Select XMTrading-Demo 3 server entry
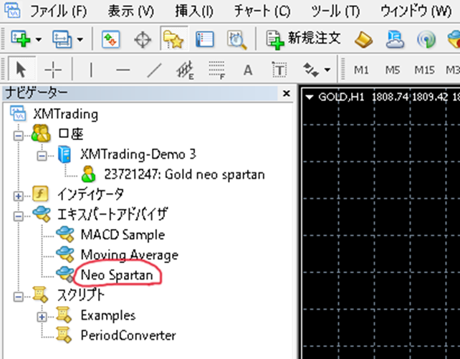The width and height of the screenshot is (460, 359). coord(138,154)
